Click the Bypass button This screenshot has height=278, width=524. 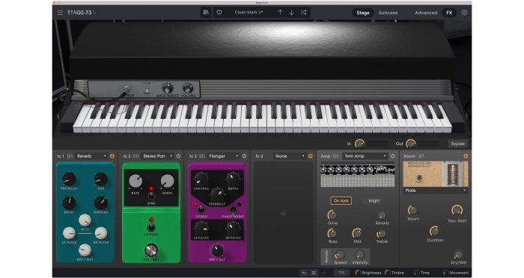click(458, 143)
